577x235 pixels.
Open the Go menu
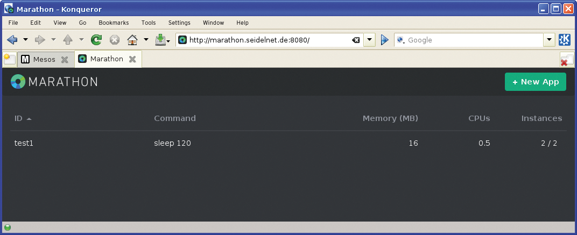click(83, 23)
